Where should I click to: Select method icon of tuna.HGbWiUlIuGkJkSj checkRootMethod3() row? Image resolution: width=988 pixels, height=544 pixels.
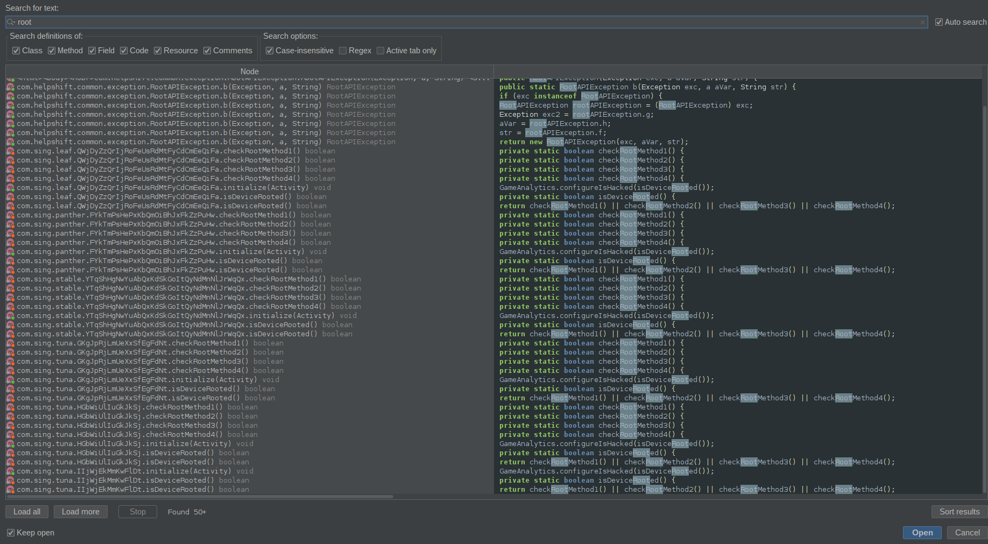[x=10, y=426]
